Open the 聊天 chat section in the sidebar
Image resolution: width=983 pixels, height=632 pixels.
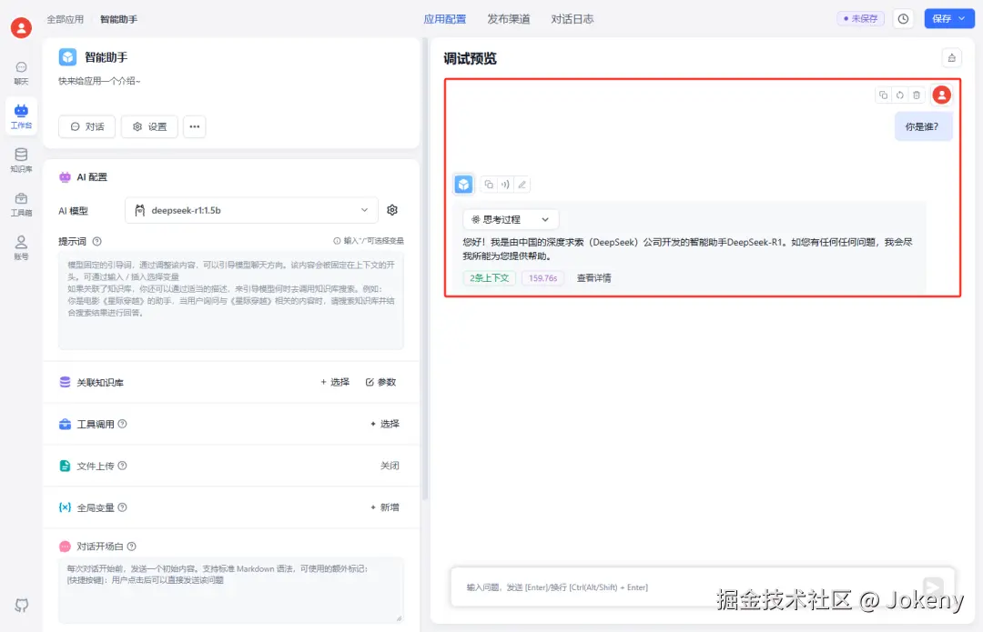click(21, 73)
